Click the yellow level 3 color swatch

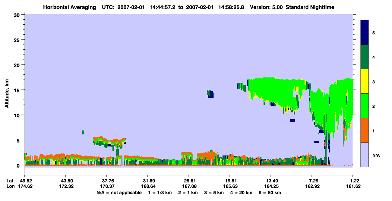(365, 81)
